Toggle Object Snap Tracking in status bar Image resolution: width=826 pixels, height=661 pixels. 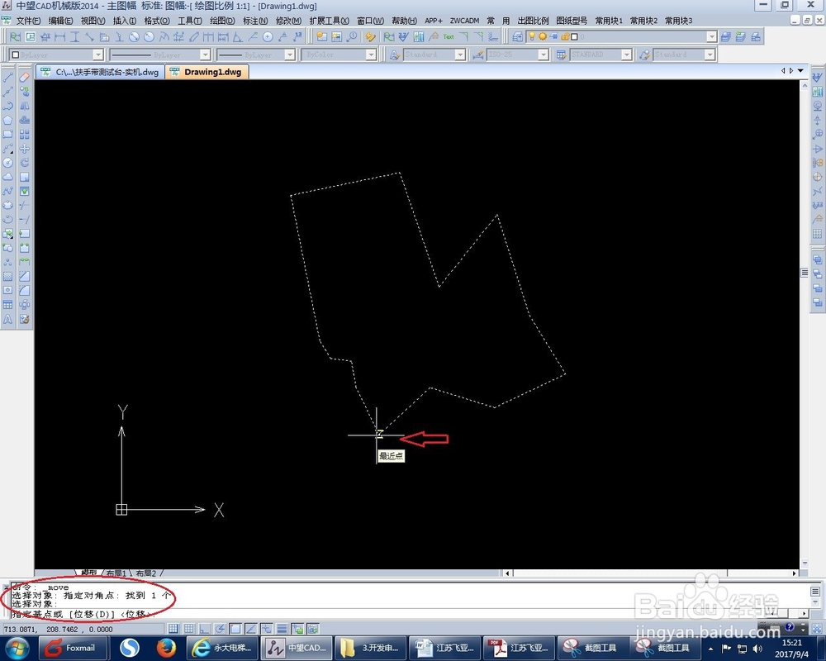coord(251,629)
